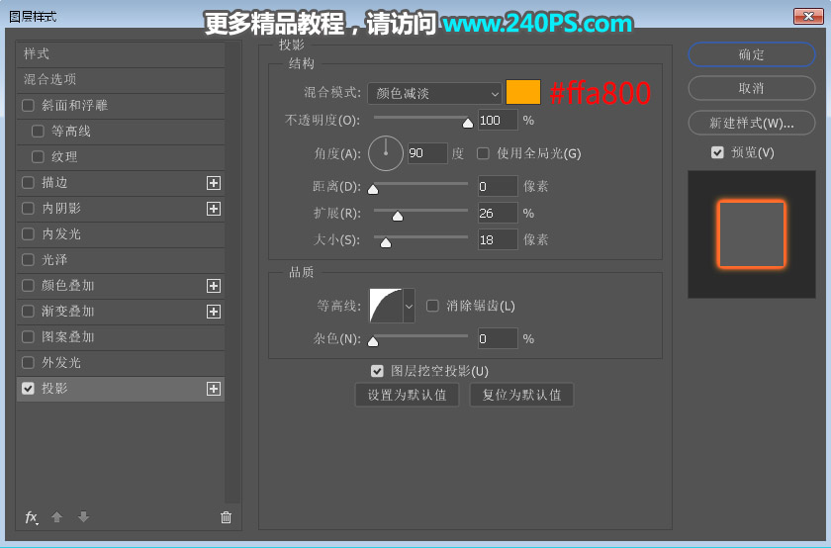Add another 内阴影 effect with plus icon
831x548 pixels.
coord(213,209)
